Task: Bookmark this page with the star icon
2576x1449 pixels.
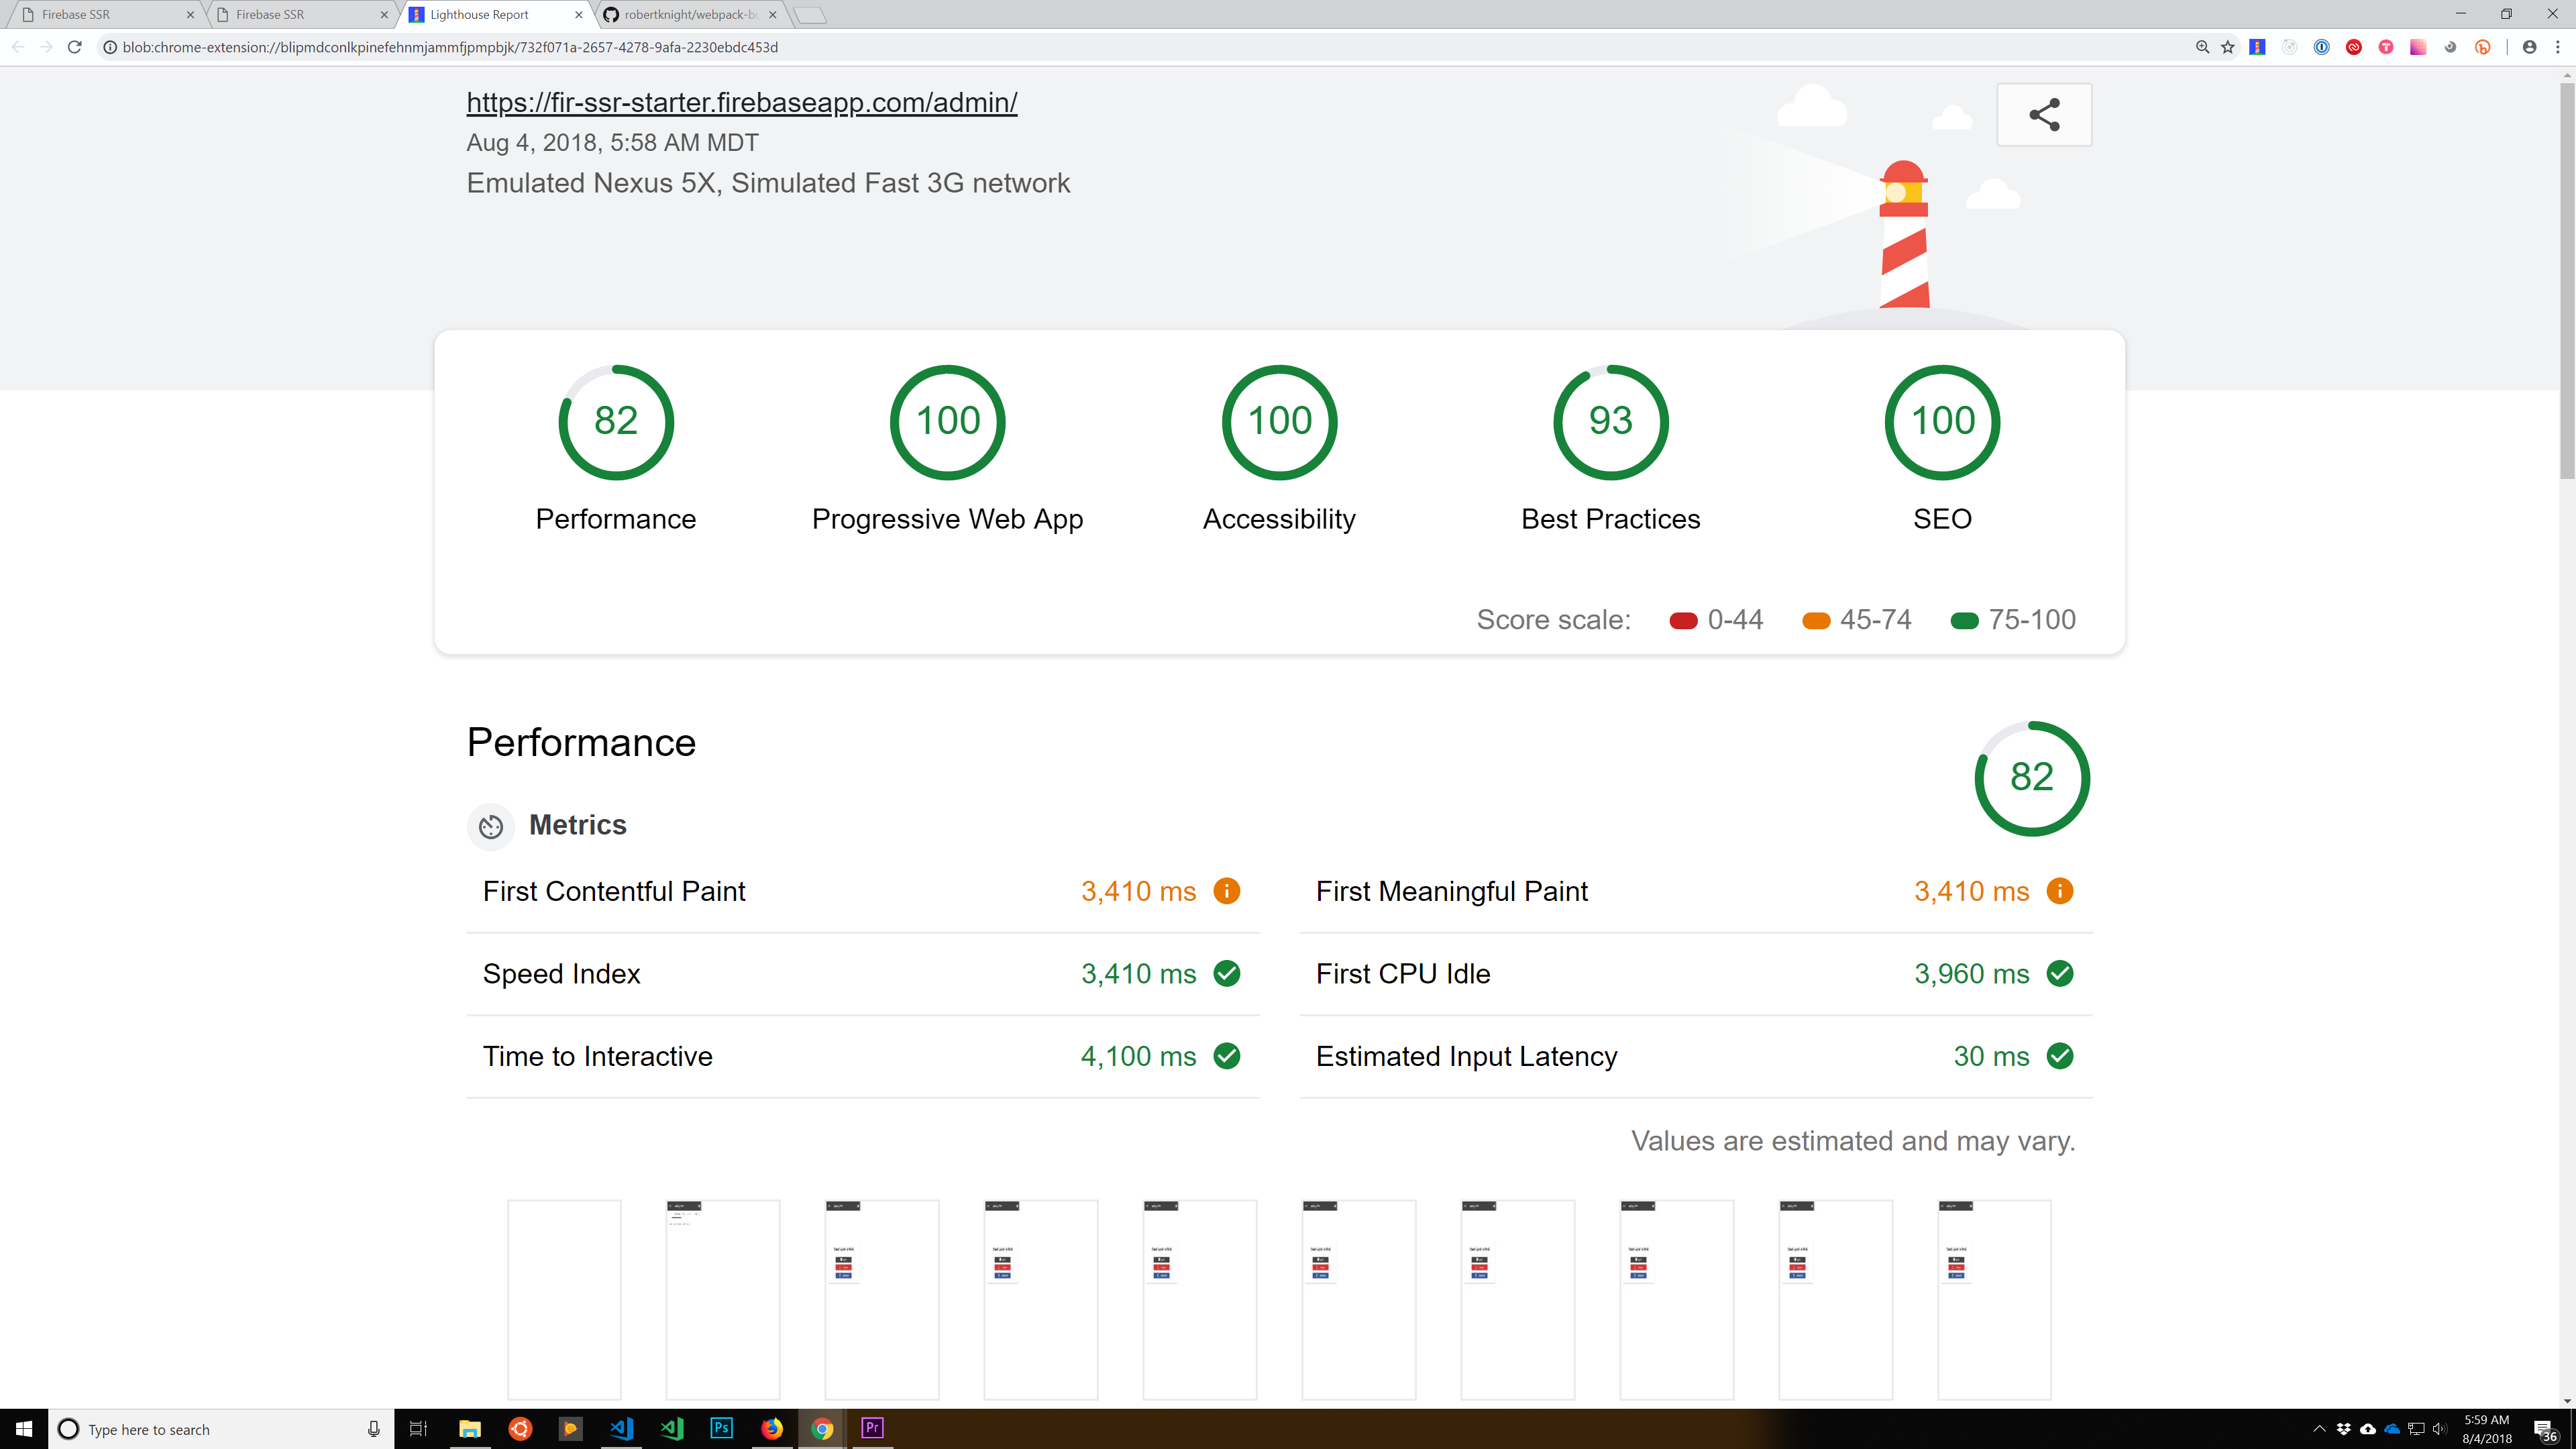Action: pos(2228,47)
